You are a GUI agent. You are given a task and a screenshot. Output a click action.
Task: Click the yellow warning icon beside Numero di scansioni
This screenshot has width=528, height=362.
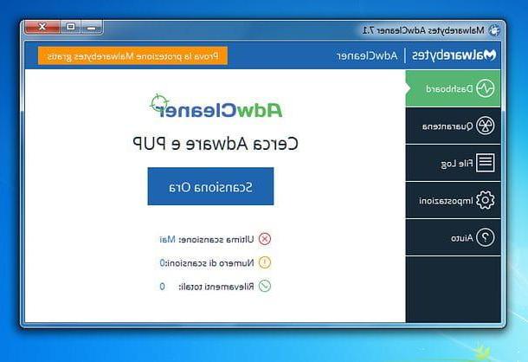[x=265, y=262]
